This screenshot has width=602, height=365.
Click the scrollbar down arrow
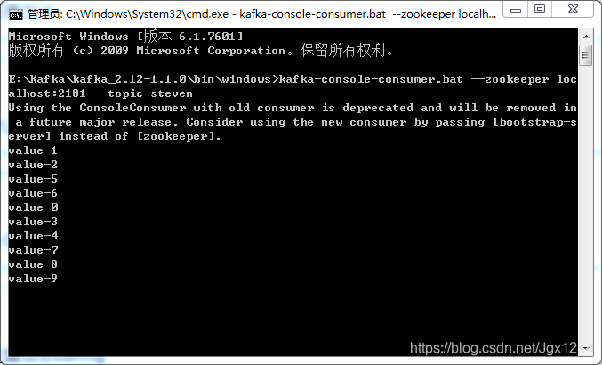coord(586,348)
